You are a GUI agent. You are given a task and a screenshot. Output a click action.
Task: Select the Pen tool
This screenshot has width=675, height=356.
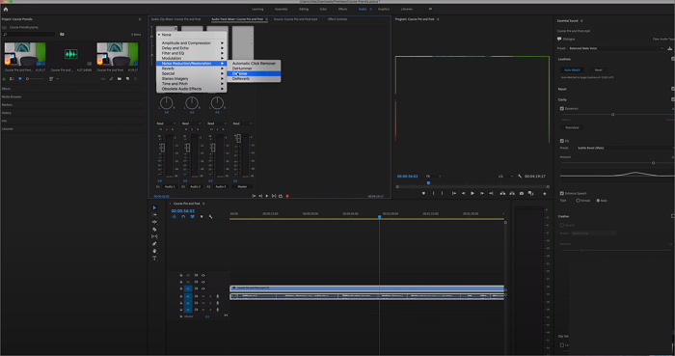154,244
